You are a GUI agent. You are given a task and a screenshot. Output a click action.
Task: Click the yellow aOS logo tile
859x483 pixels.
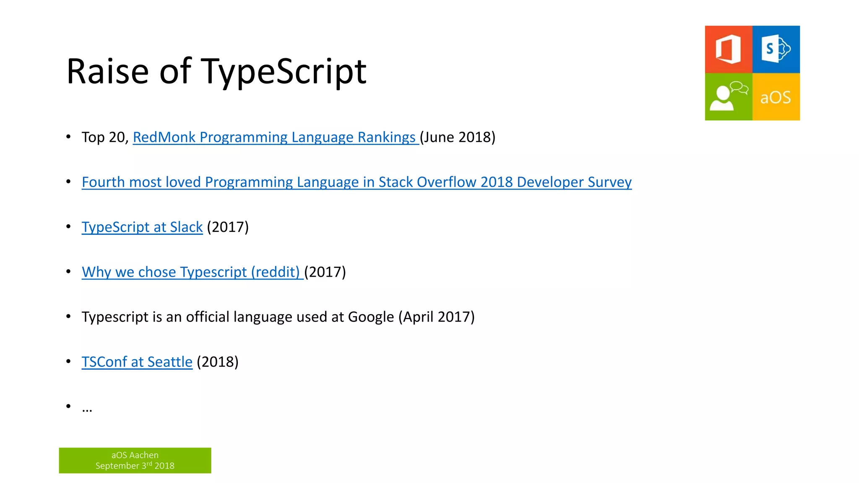coord(776,97)
